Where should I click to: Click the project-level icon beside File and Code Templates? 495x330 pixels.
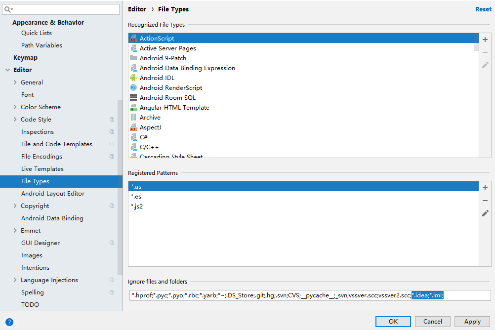112,144
